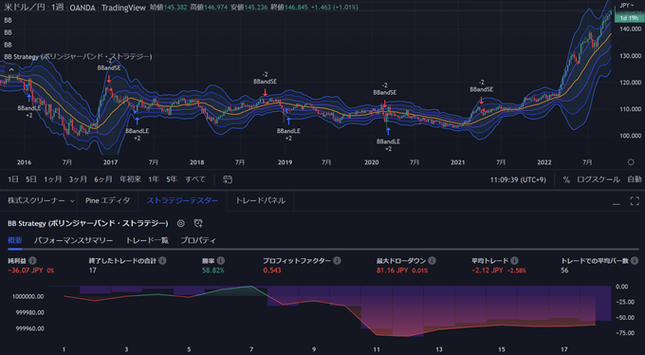Switch to パフォーマンスサマリー sub-tab
Viewport: 645px width, 355px height.
coord(73,240)
